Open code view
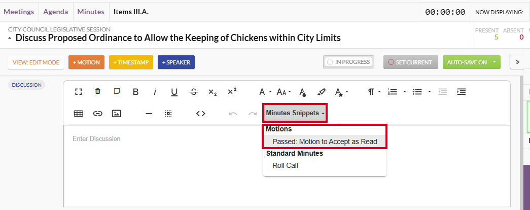The height and width of the screenshot is (210, 530). [201, 114]
